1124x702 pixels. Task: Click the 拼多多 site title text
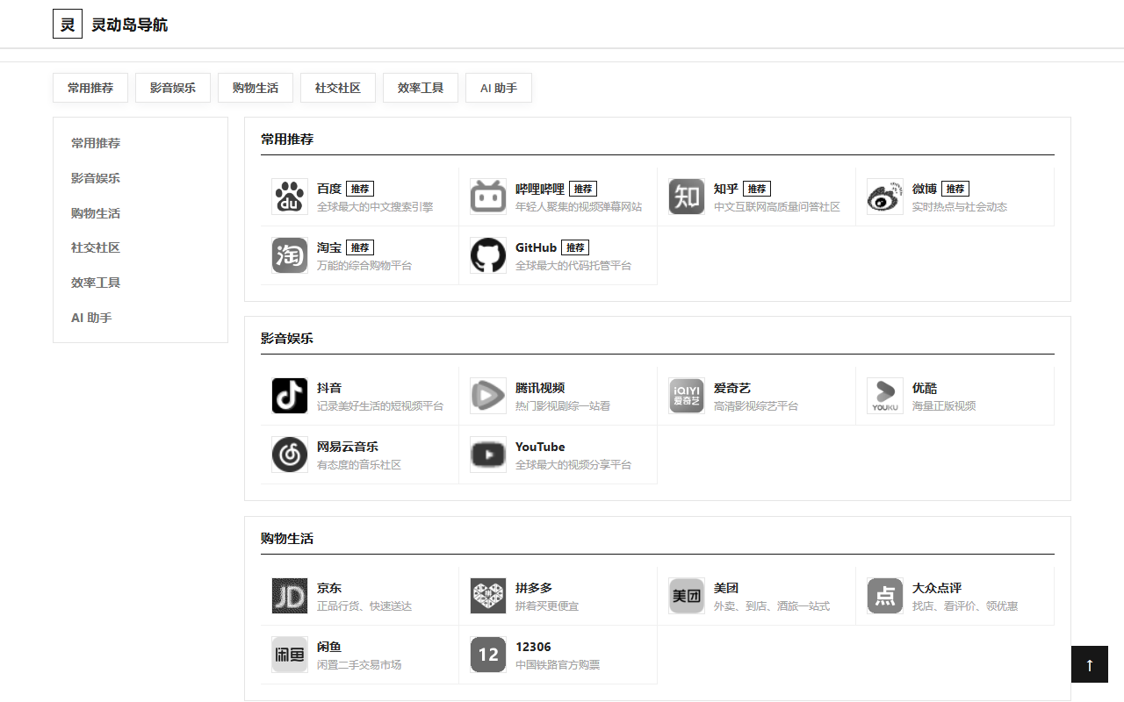pos(534,588)
